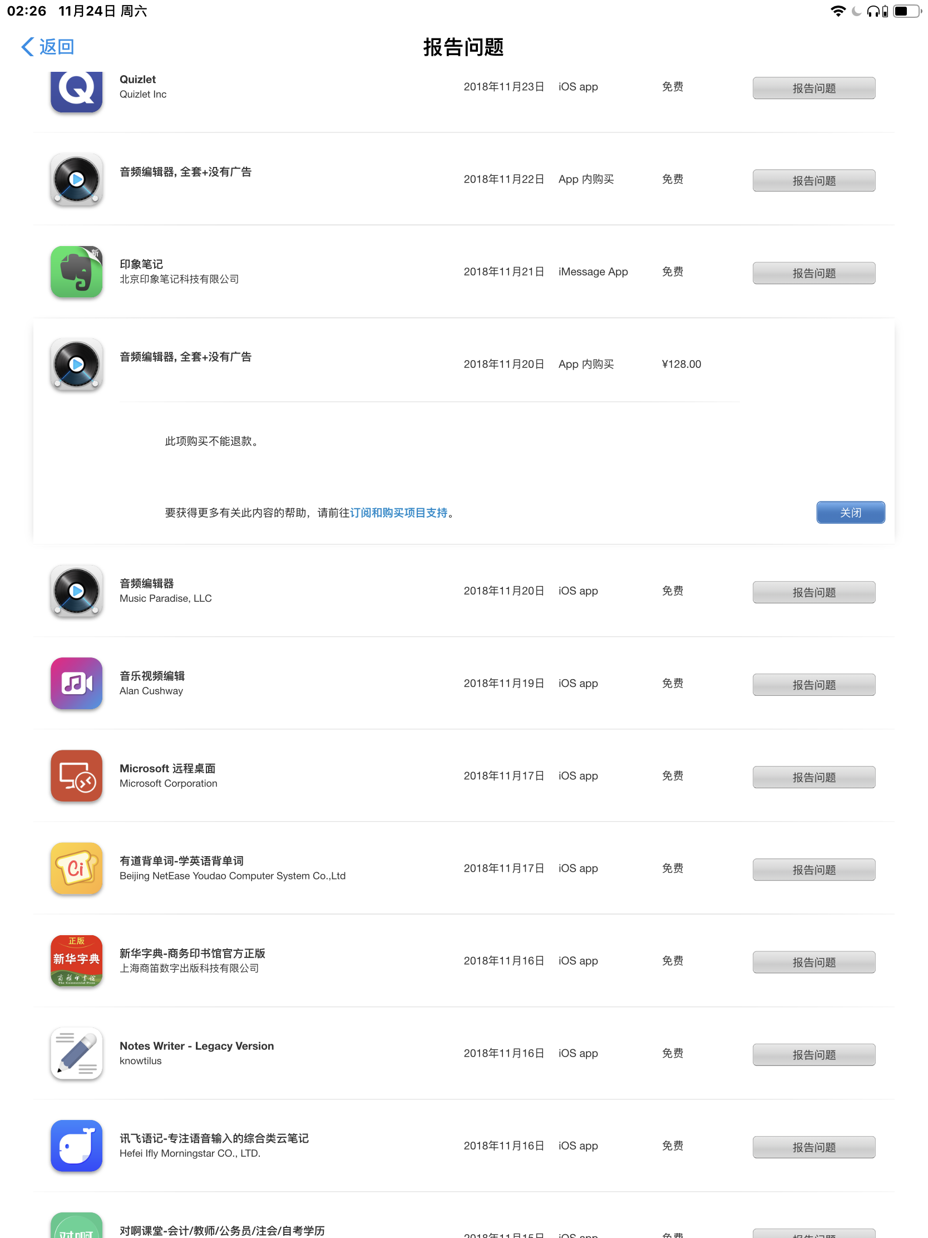This screenshot has width=928, height=1238.
Task: Report a problem for Microsoft 远程桌面
Action: coord(813,777)
